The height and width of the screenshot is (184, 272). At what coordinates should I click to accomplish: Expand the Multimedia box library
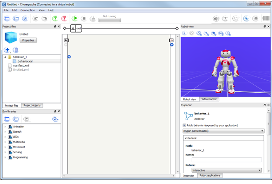point(5,142)
